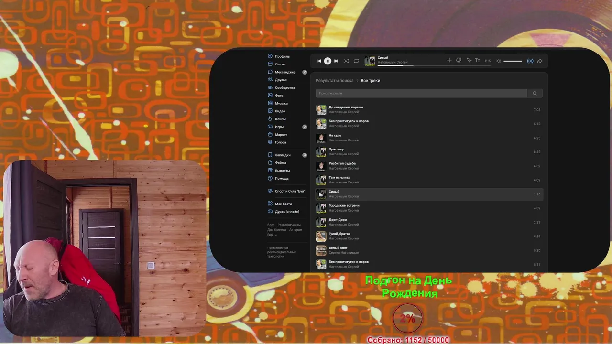Click the magnifier search button

pyautogui.click(x=535, y=93)
